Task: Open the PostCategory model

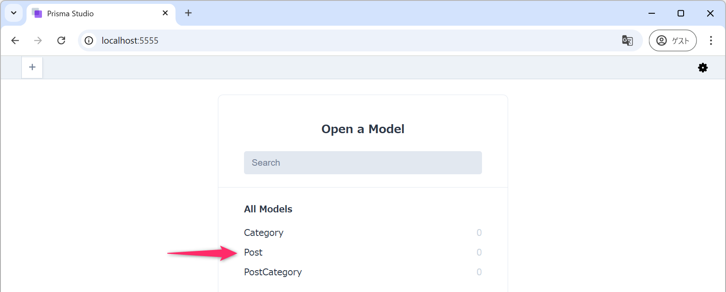Action: coord(273,272)
